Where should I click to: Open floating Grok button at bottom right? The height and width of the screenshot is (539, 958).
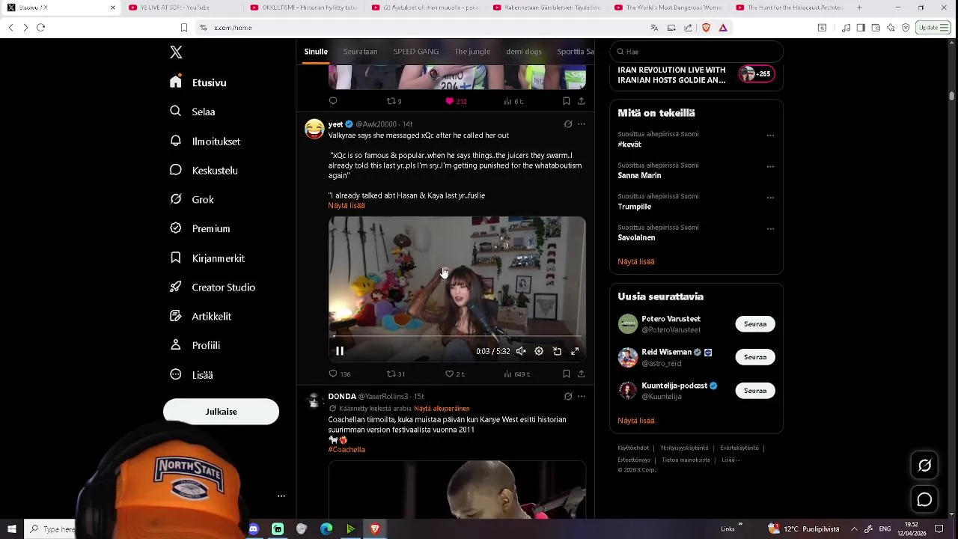click(x=925, y=466)
